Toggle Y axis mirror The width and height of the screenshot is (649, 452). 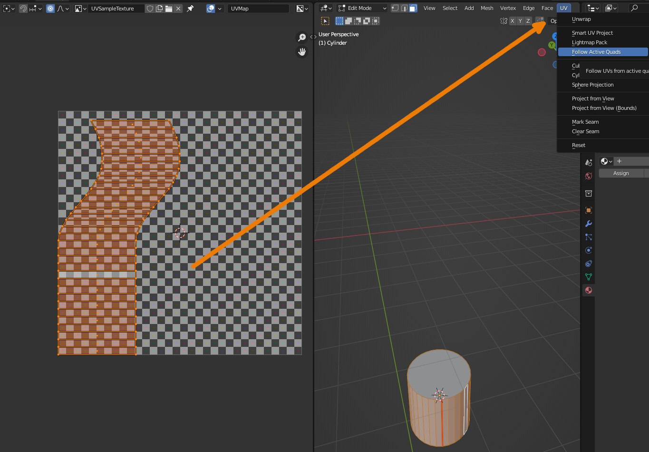[520, 21]
